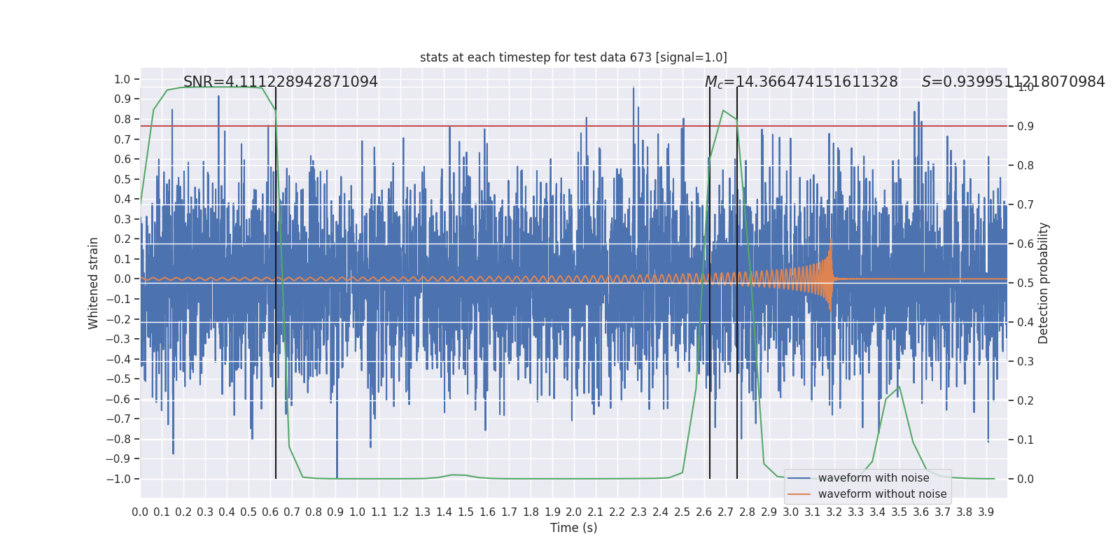
Task: Click x-axis tick label 3.0
Action: coord(790,512)
